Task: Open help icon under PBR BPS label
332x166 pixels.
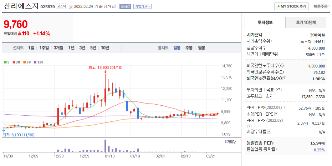Action: (249, 126)
